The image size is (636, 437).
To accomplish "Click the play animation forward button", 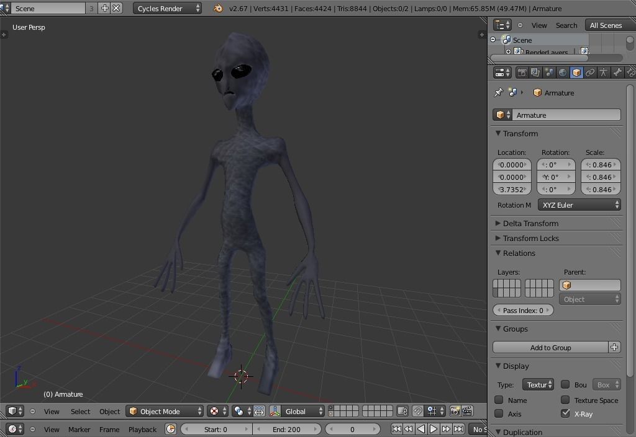I will (434, 429).
